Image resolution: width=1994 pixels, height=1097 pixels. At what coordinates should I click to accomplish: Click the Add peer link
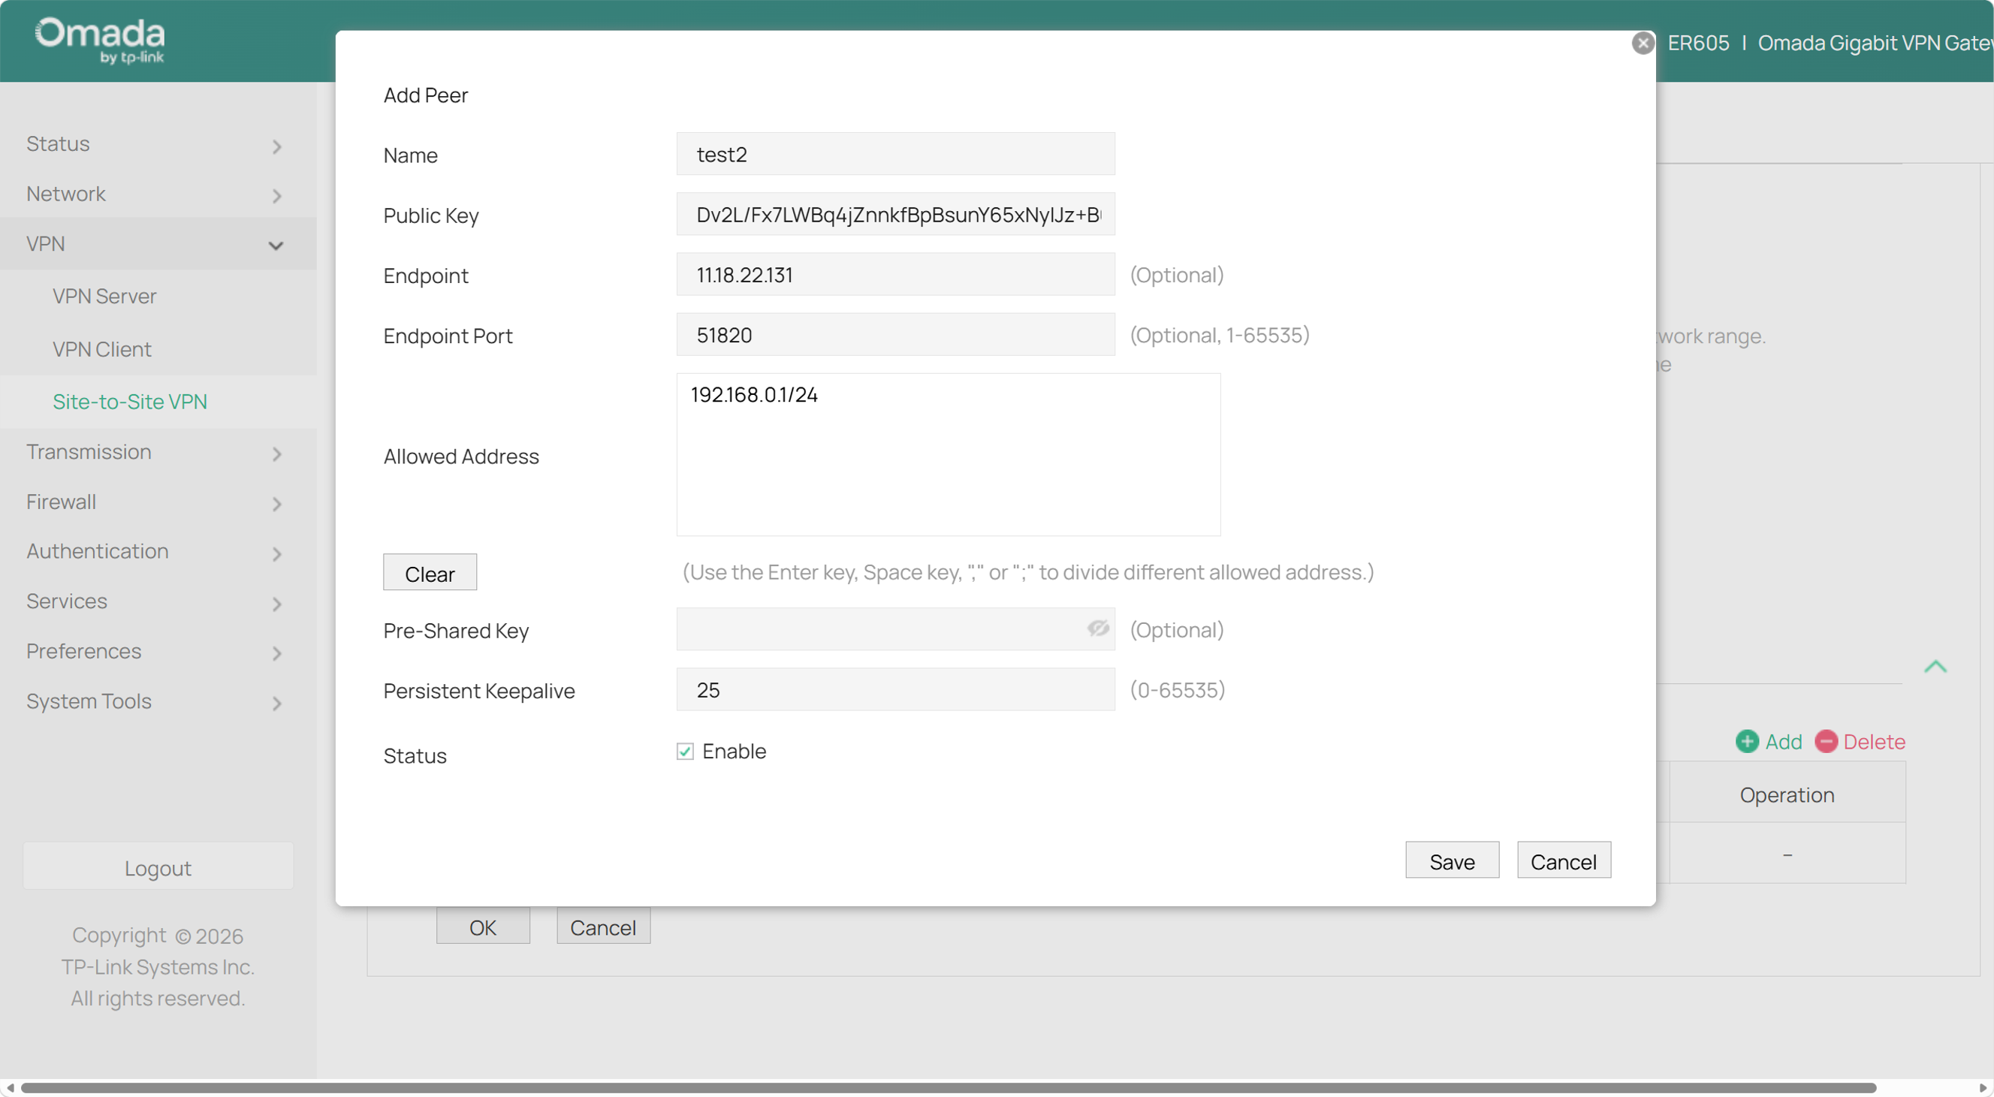click(1784, 742)
